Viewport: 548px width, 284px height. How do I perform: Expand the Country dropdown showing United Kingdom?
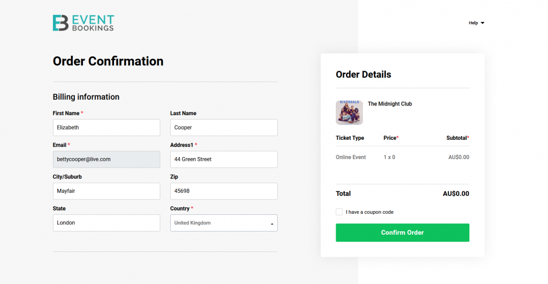(224, 223)
